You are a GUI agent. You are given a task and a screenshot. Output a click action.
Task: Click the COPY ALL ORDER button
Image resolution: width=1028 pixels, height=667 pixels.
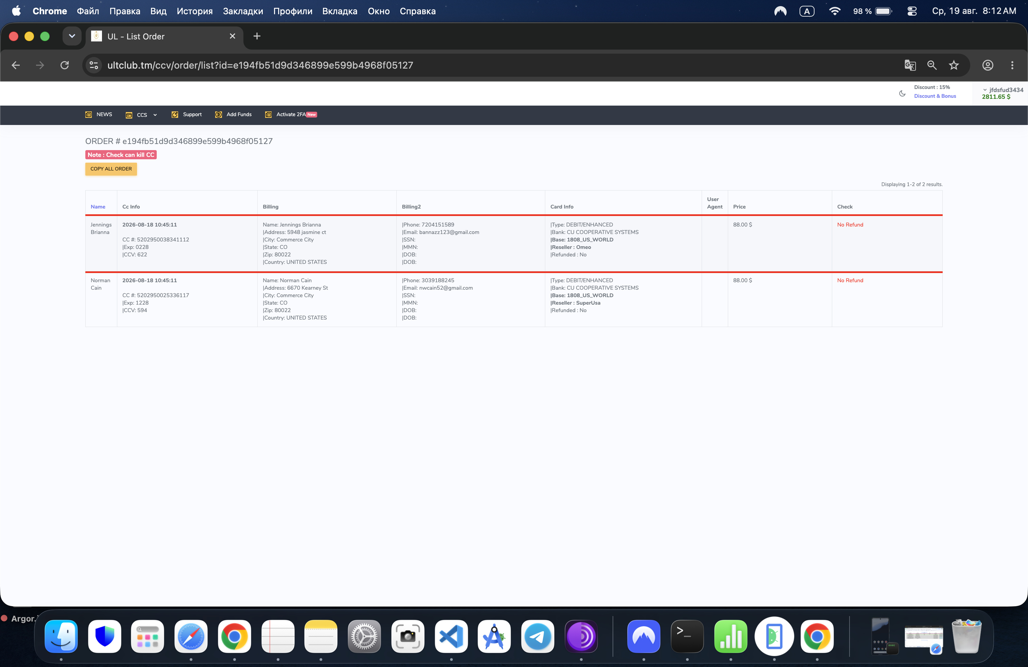[x=111, y=169]
